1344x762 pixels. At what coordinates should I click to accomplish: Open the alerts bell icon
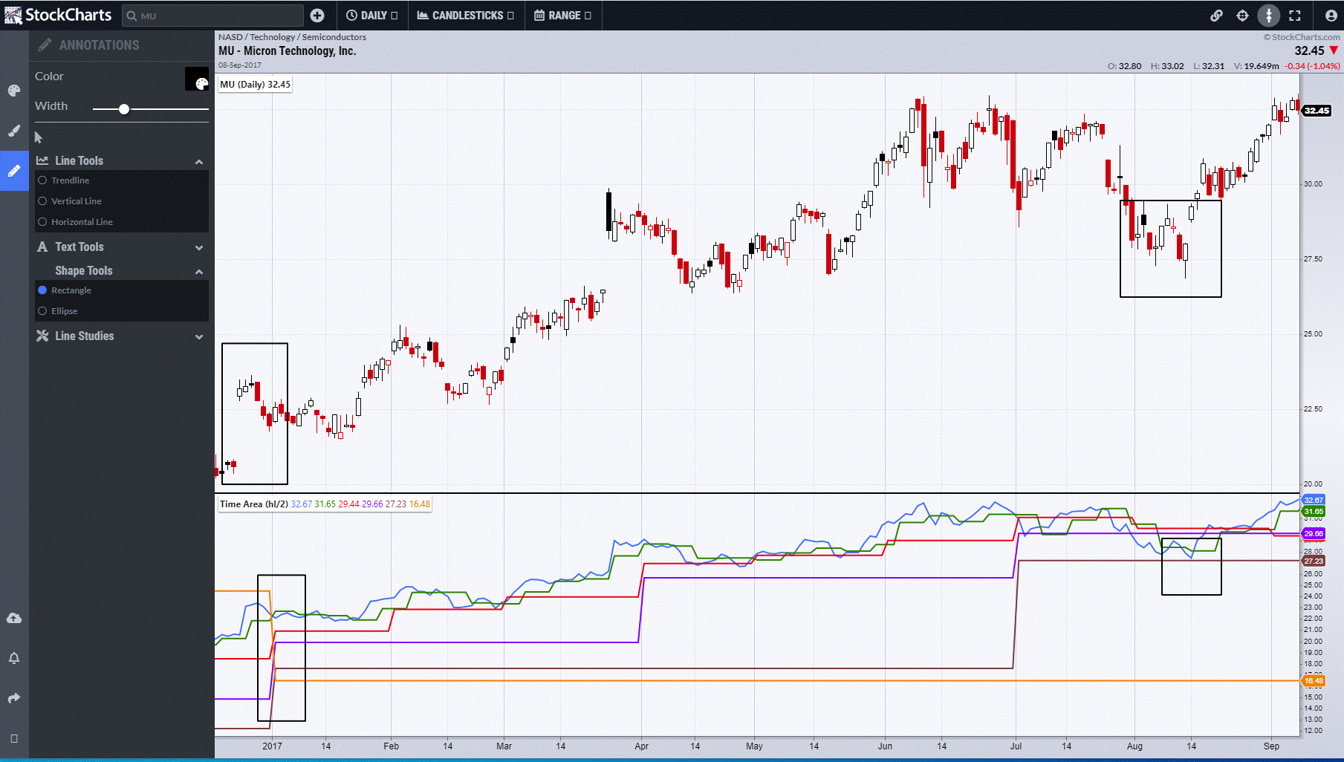tap(14, 658)
